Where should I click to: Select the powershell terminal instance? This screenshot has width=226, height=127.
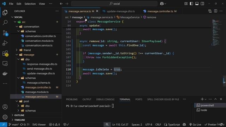tap(210, 105)
